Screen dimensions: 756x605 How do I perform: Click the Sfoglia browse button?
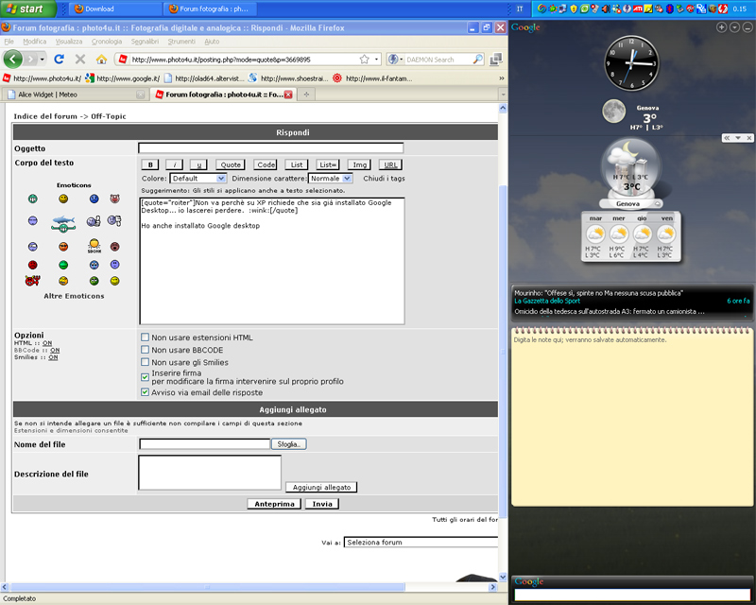(288, 444)
